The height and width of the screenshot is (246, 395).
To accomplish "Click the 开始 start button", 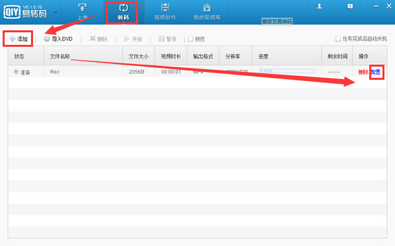I will (x=133, y=39).
